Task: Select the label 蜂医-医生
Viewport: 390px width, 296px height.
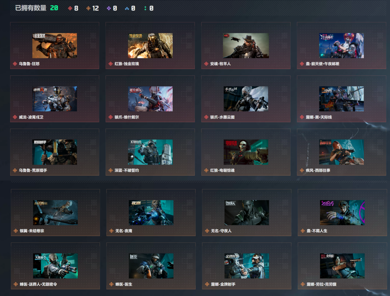Action: point(123,284)
